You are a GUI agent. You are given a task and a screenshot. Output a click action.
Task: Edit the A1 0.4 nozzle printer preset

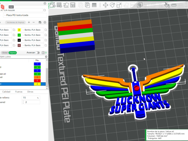click(45, 10)
